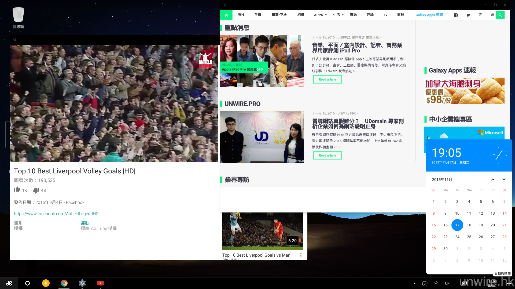Toggle the keyboard input tray icon
Image resolution: width=515 pixels, height=289 pixels.
[465, 283]
